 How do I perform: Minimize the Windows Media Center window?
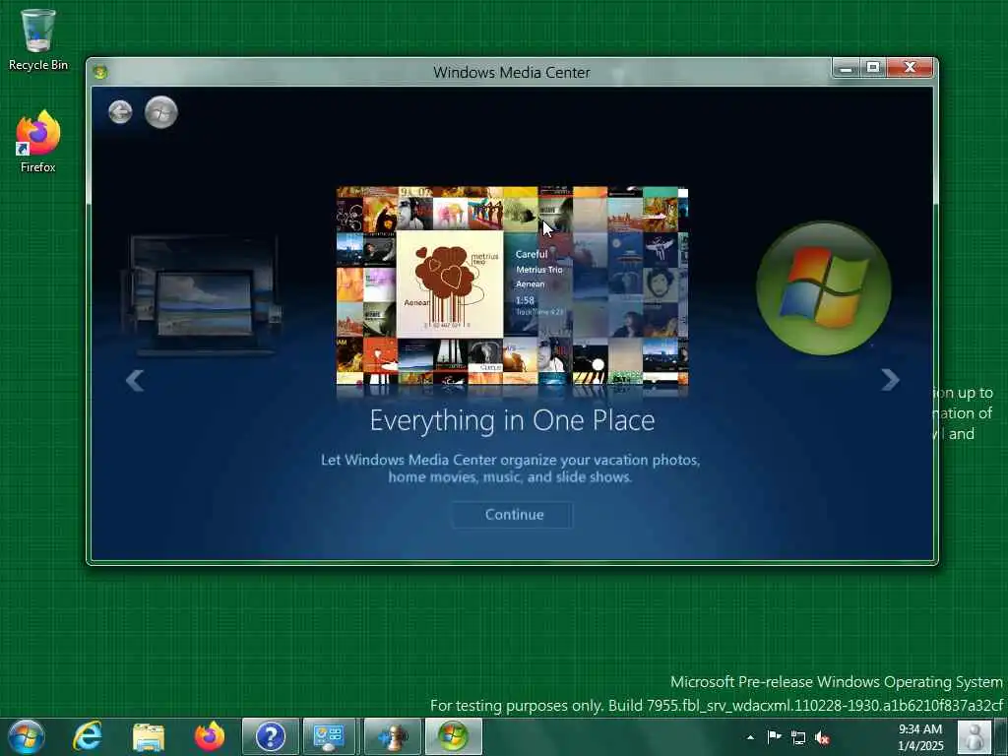(846, 68)
